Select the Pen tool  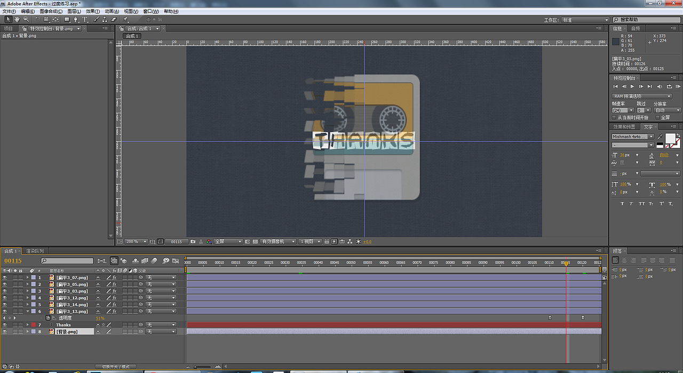click(76, 19)
